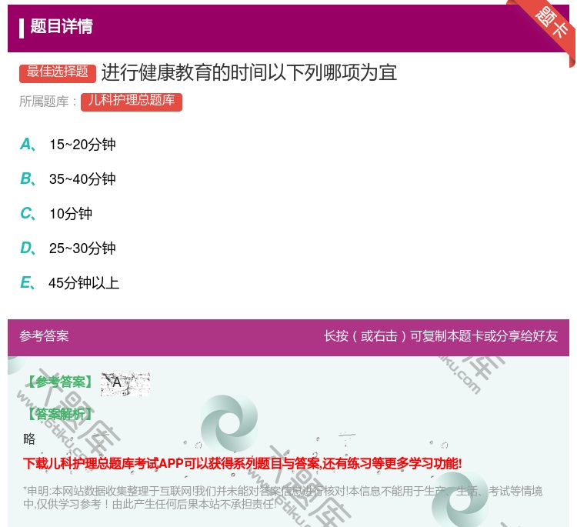The height and width of the screenshot is (527, 577).
Task: Choose option C 10分钟
Action: click(x=70, y=214)
